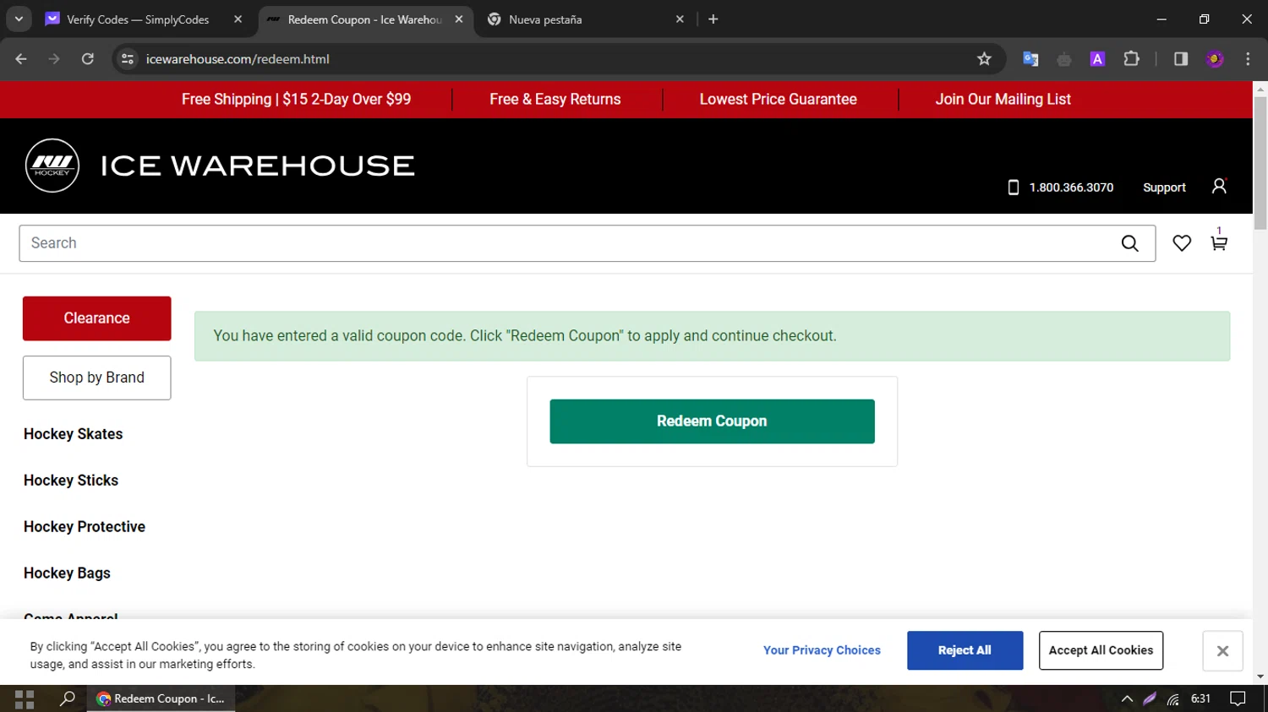Image resolution: width=1268 pixels, height=712 pixels.
Task: Toggle the browser side panel
Action: 1181,59
